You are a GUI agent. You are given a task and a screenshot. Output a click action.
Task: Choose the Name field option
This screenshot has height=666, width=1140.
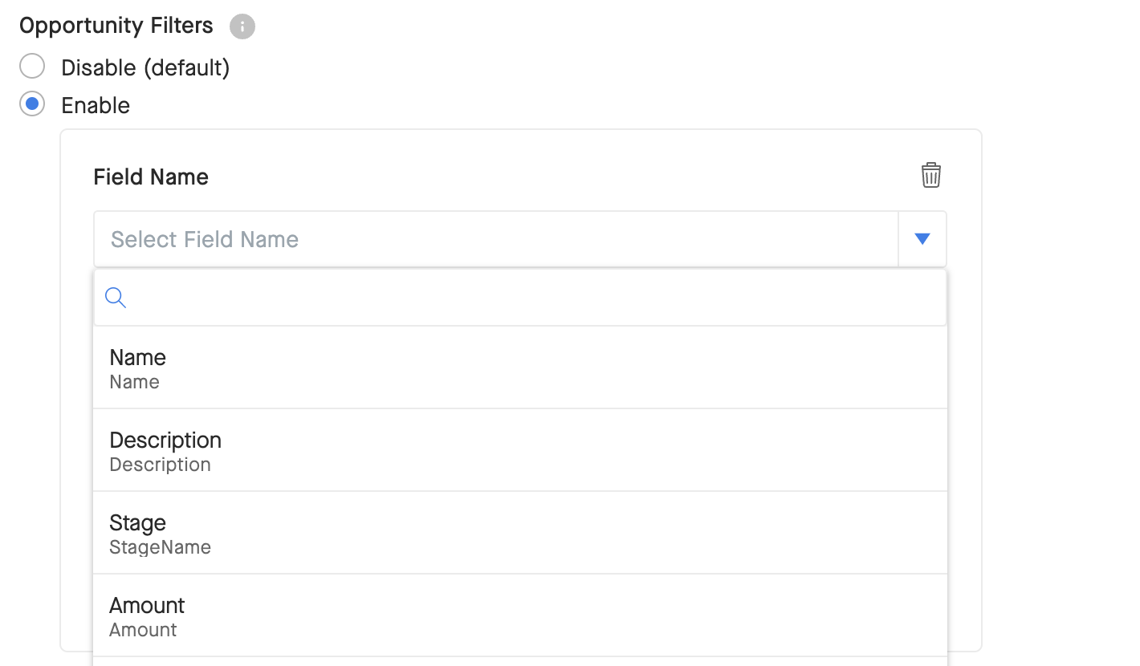coord(520,368)
